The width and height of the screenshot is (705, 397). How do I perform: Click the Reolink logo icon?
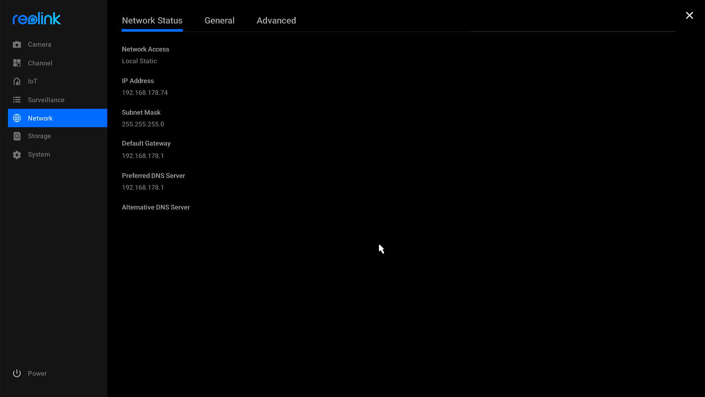coord(37,18)
